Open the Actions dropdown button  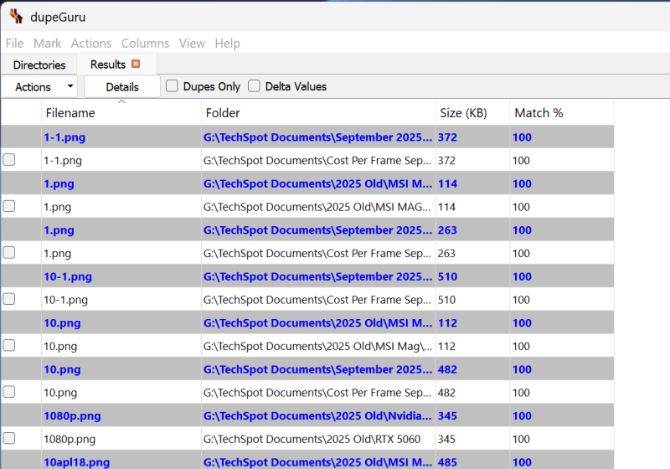coord(39,87)
